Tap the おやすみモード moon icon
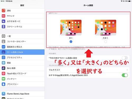132x99 pixels. (x=3, y=21)
